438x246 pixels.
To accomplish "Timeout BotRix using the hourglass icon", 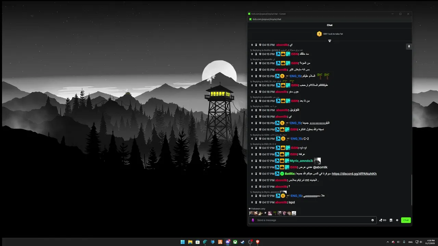I will pyautogui.click(x=256, y=174).
